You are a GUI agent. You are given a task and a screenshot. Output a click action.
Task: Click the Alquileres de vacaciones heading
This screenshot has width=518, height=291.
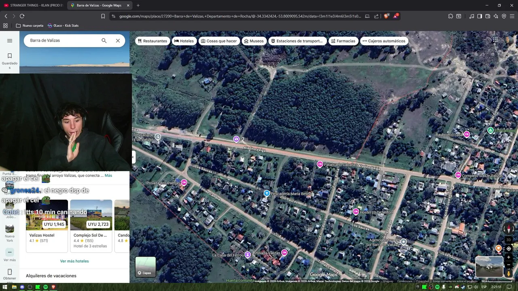click(x=51, y=276)
